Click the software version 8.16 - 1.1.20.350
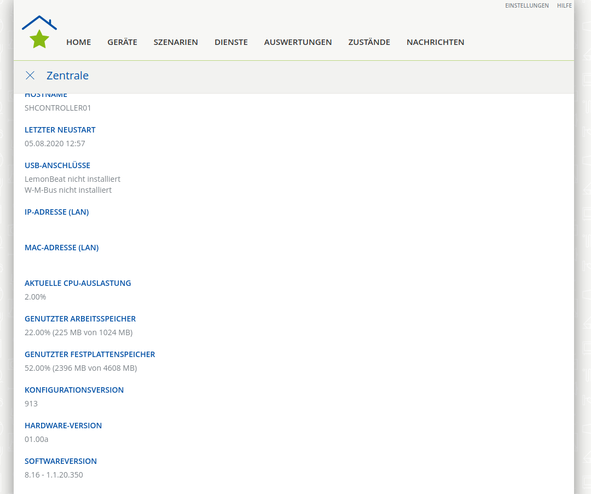The height and width of the screenshot is (494, 591). click(x=54, y=475)
